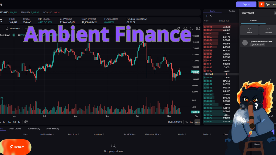Select the BTC-USD ticker
The image size is (276, 155).
pos(8,12)
